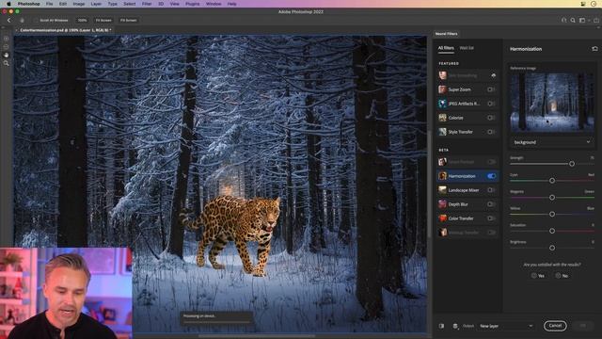Click the Style Transfer filter thumbnail
The width and height of the screenshot is (602, 339).
[x=443, y=132]
